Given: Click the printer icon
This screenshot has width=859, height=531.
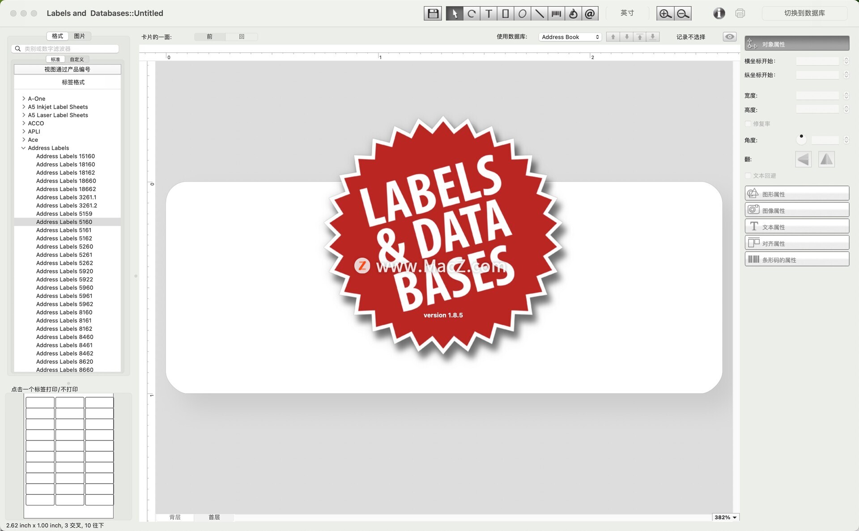Looking at the screenshot, I should (x=740, y=13).
